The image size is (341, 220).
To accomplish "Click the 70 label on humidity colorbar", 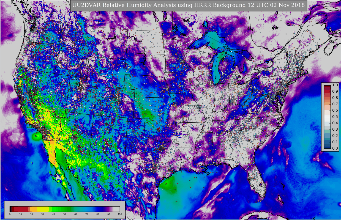I will 87,215.
